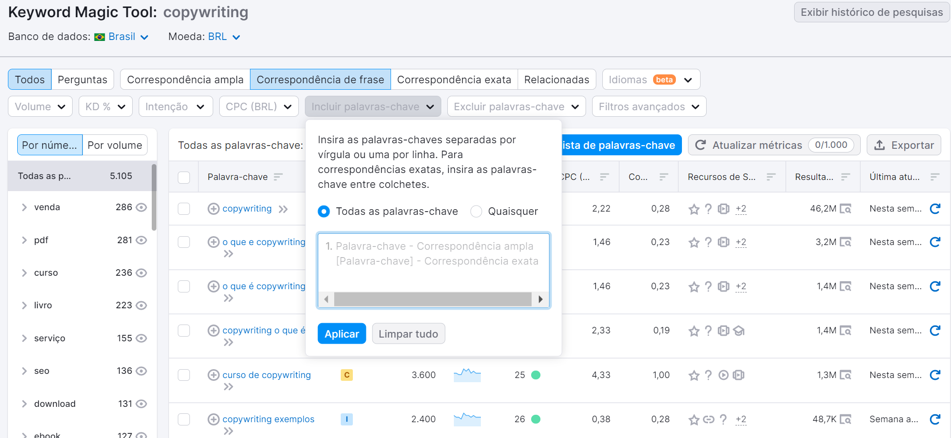Refresh metrics for "copywriting exemplos" row

935,419
